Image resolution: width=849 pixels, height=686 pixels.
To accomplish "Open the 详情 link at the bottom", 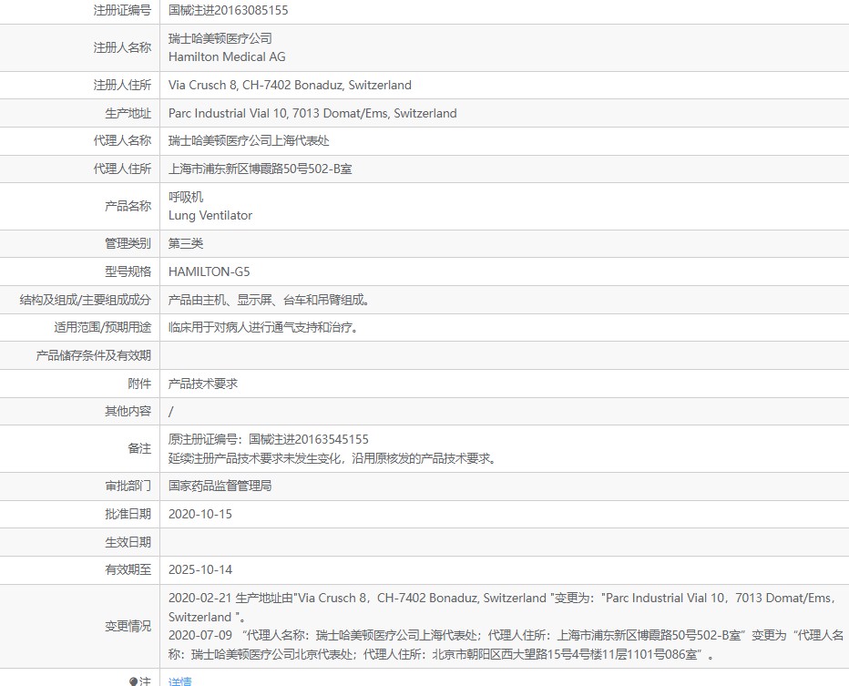I will pos(179,681).
